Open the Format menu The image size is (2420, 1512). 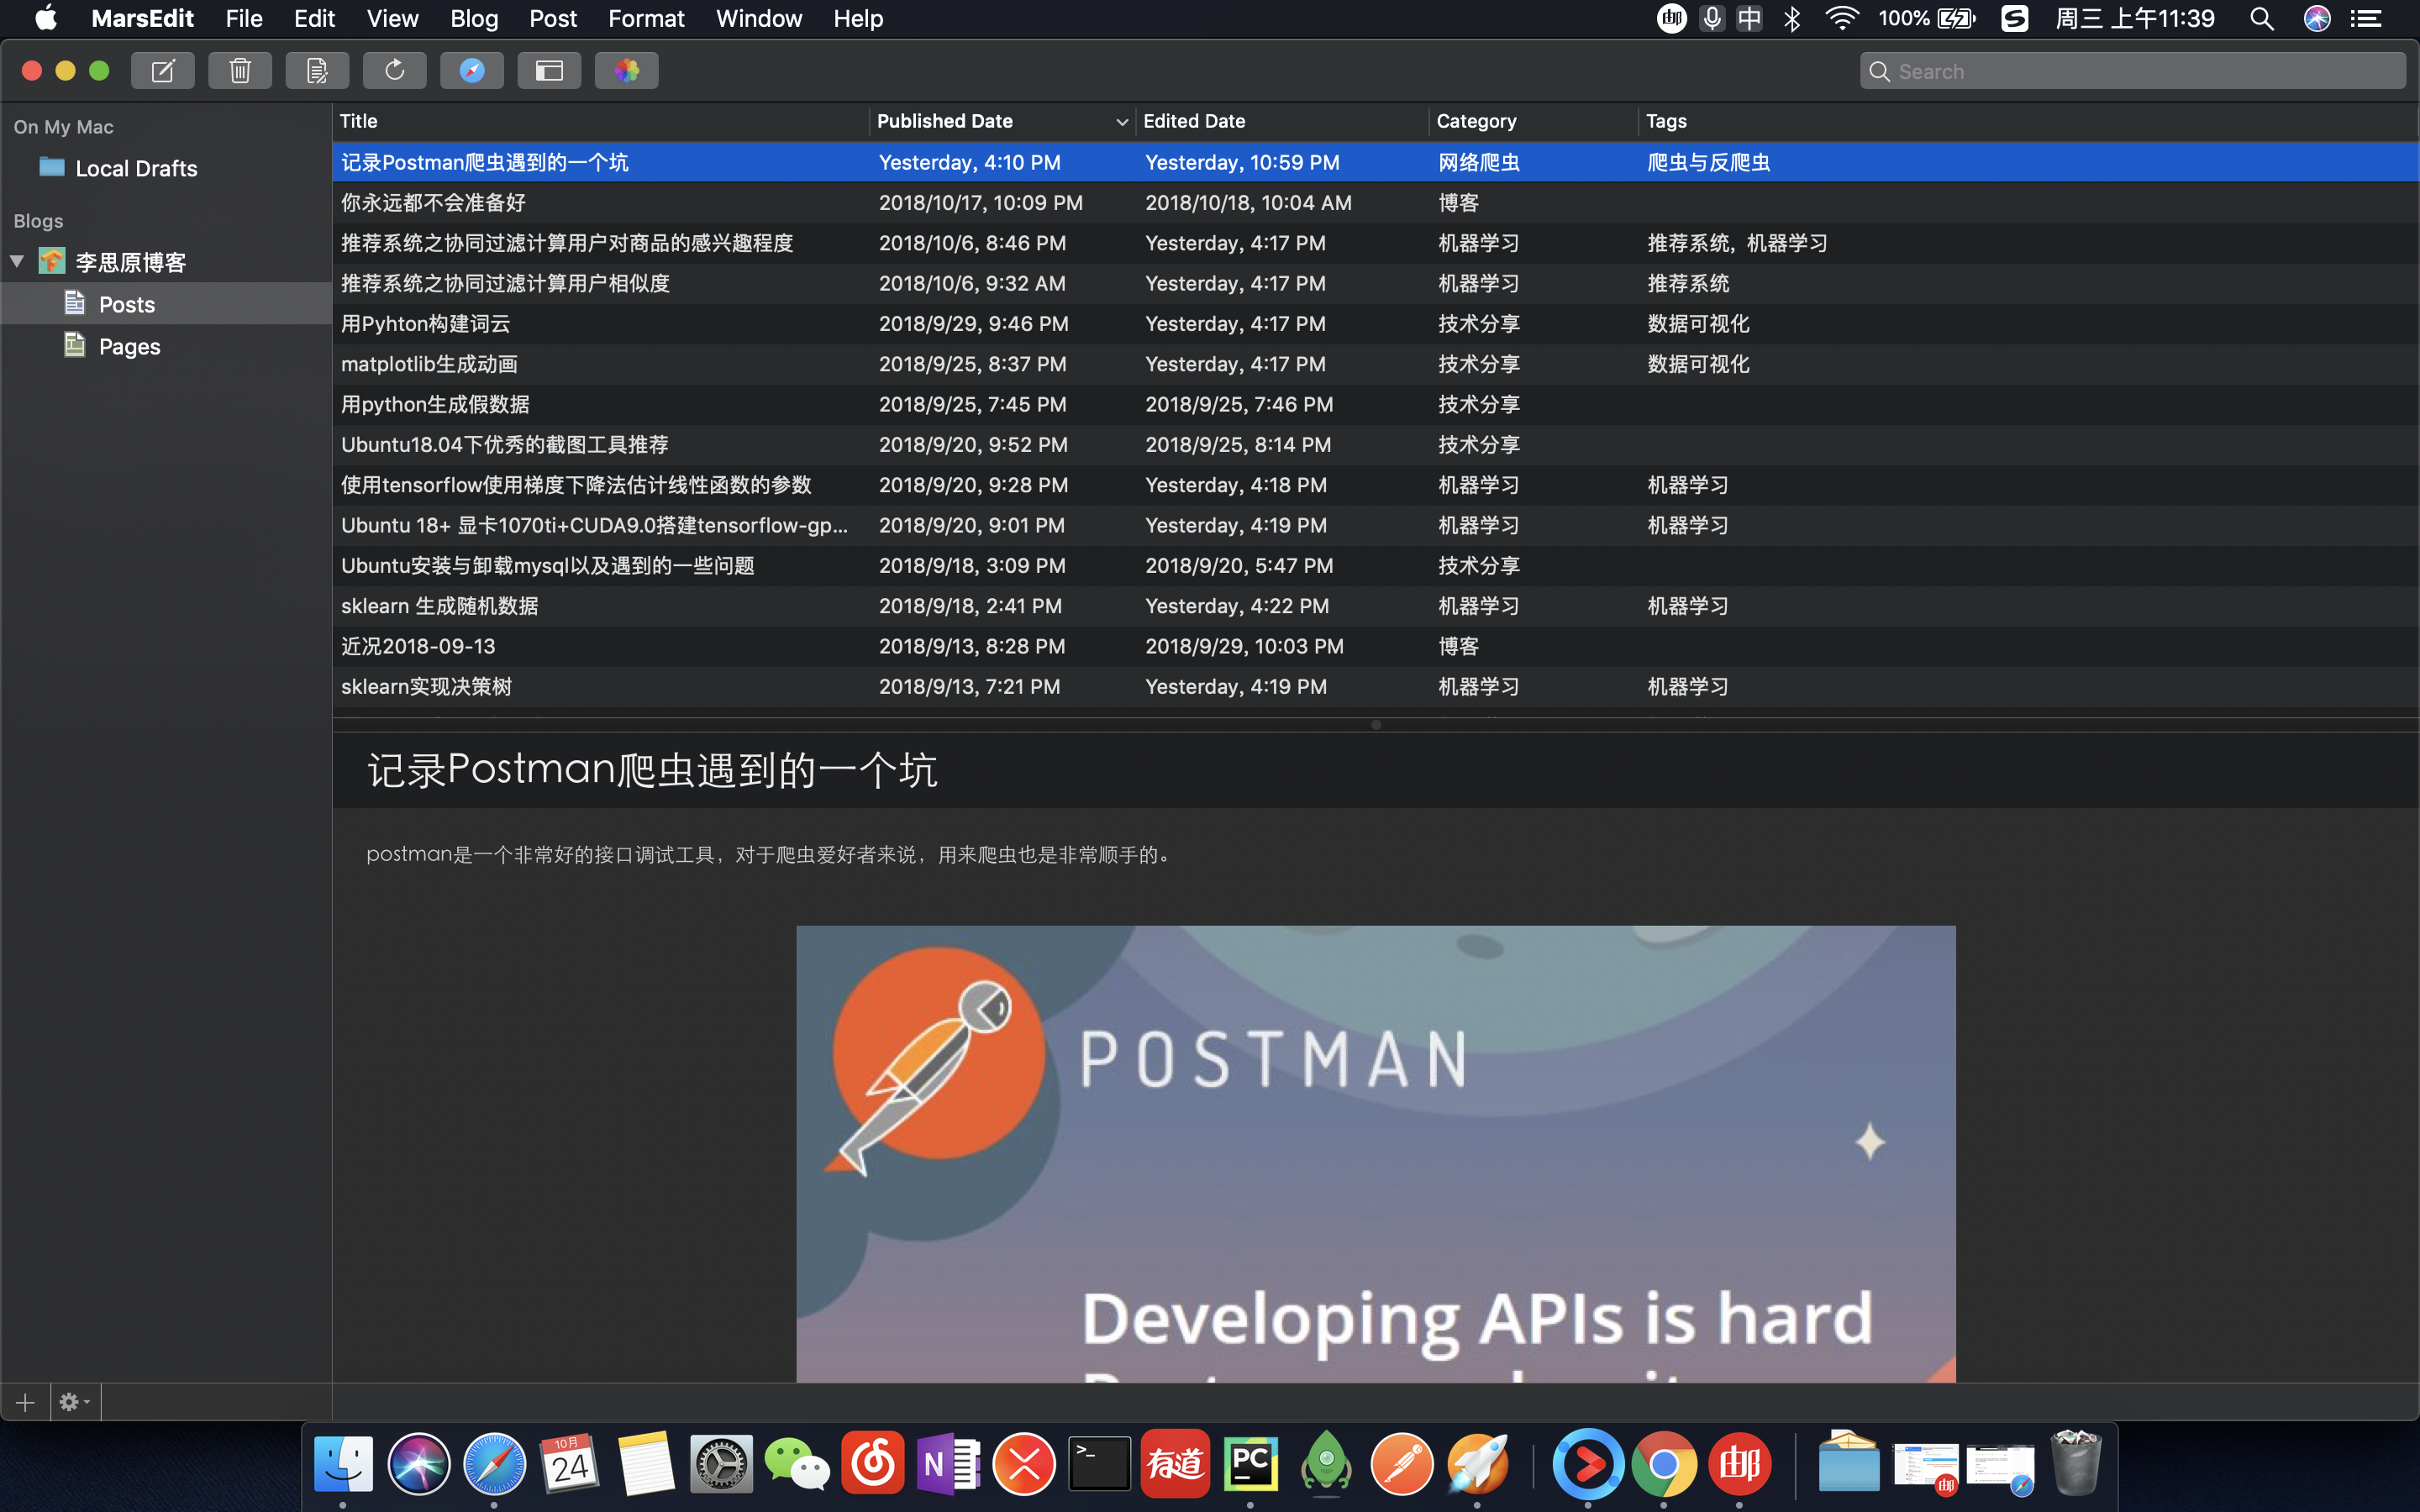pyautogui.click(x=646, y=18)
